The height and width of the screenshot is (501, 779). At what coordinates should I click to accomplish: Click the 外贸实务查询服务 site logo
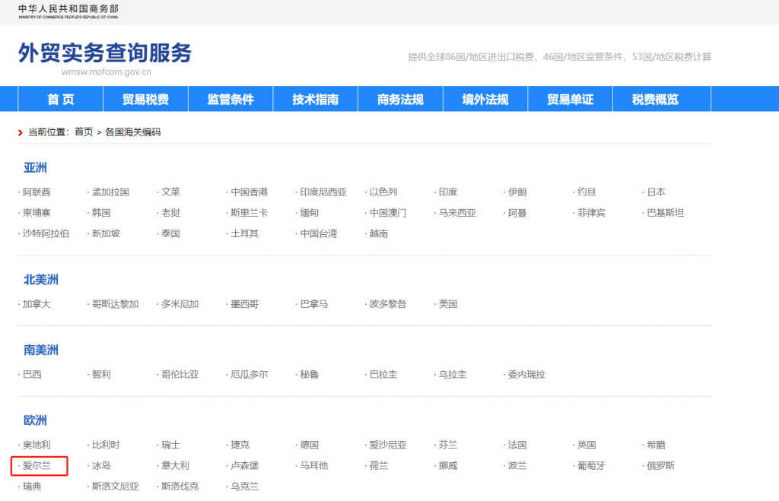click(105, 53)
